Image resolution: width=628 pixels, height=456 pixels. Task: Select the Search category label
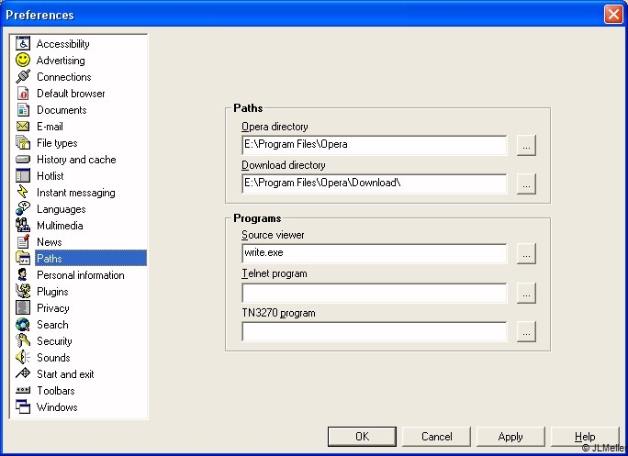52,324
